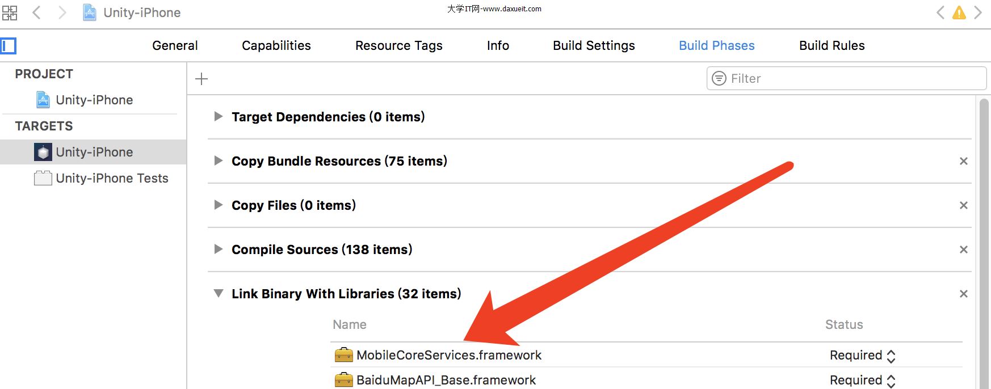Expand the Copy Files section
991x389 pixels.
coord(219,205)
